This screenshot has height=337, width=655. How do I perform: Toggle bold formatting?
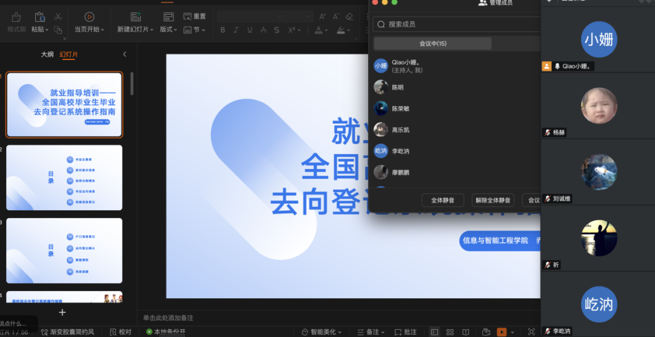tap(222, 30)
